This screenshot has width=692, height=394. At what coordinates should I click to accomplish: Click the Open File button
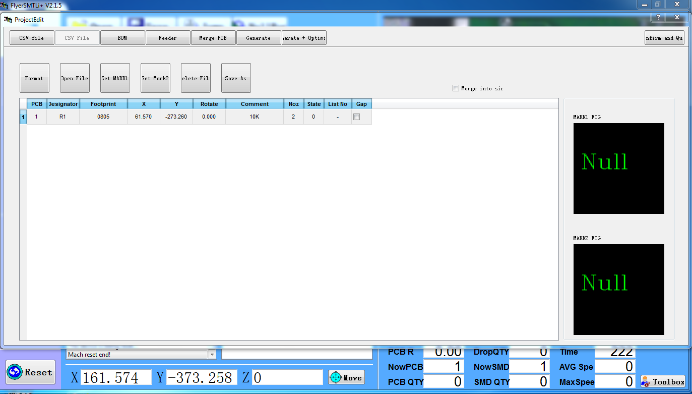[x=75, y=78]
